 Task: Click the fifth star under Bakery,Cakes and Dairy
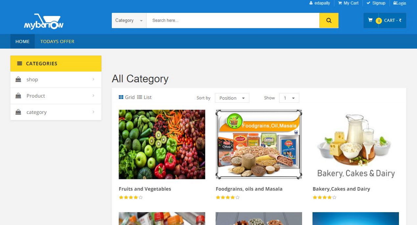tap(335, 197)
